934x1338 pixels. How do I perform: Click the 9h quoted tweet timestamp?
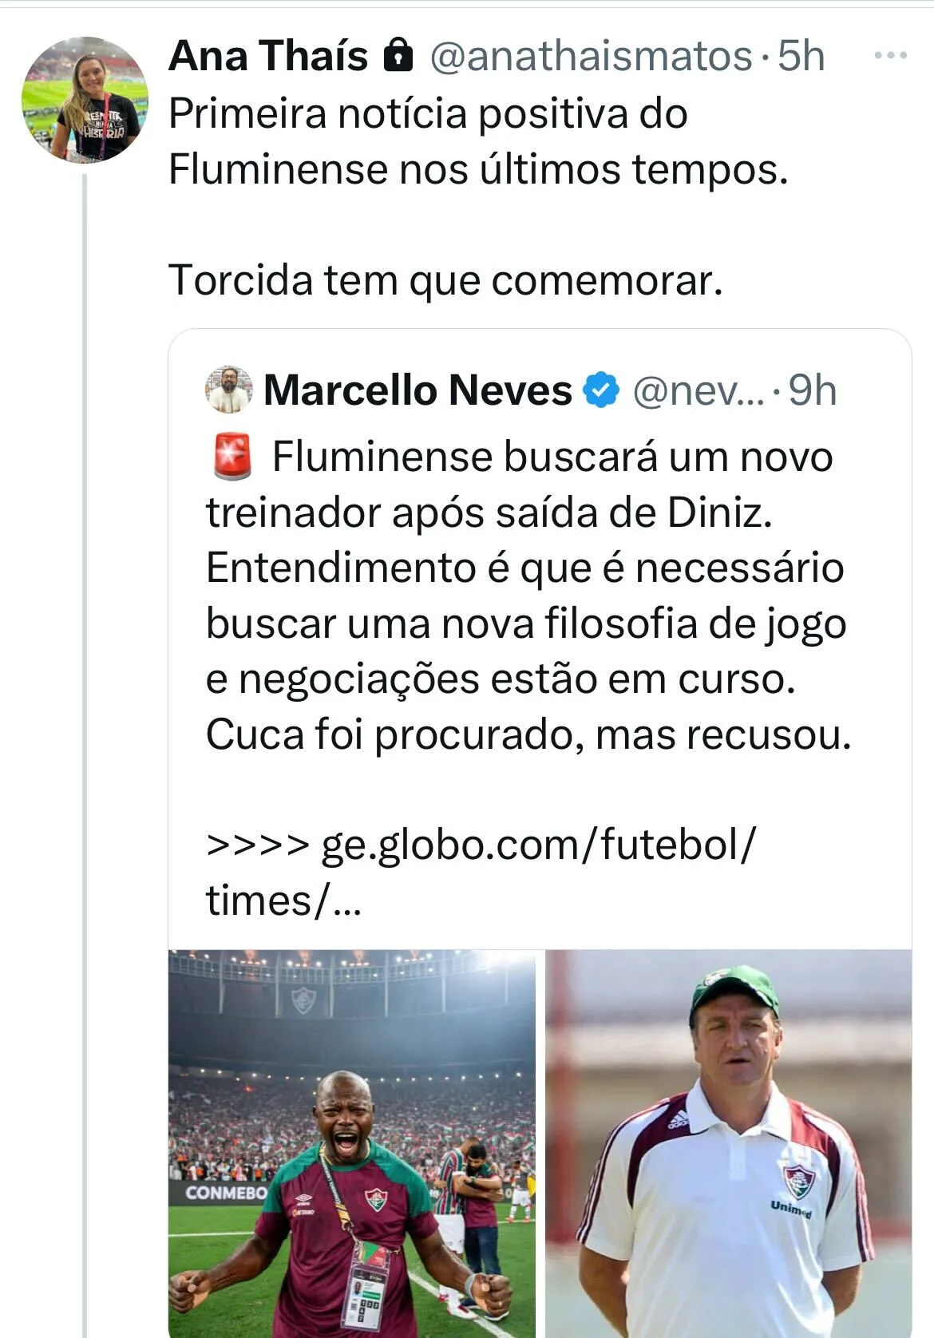tap(812, 390)
